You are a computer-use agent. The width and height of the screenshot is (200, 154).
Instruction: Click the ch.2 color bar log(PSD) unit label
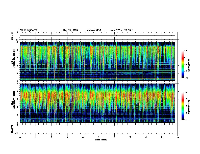pyautogui.click(x=189, y=107)
